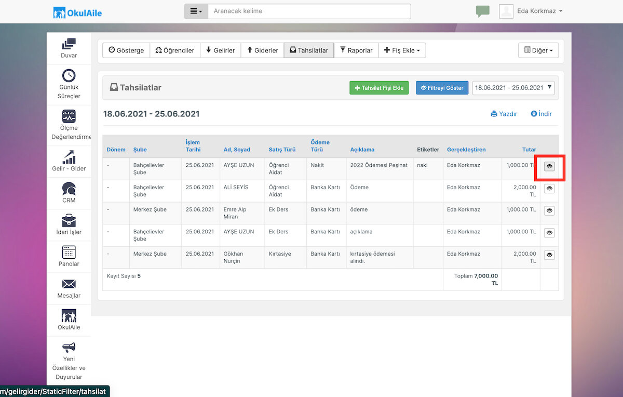Download the list with İndir
This screenshot has height=397, width=623.
point(541,114)
